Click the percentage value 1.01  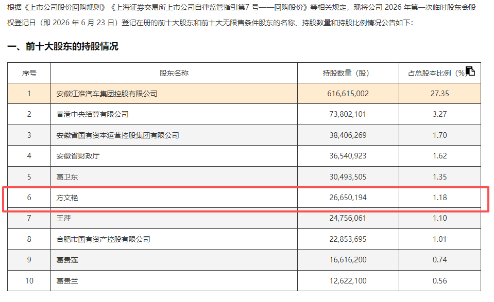point(440,239)
